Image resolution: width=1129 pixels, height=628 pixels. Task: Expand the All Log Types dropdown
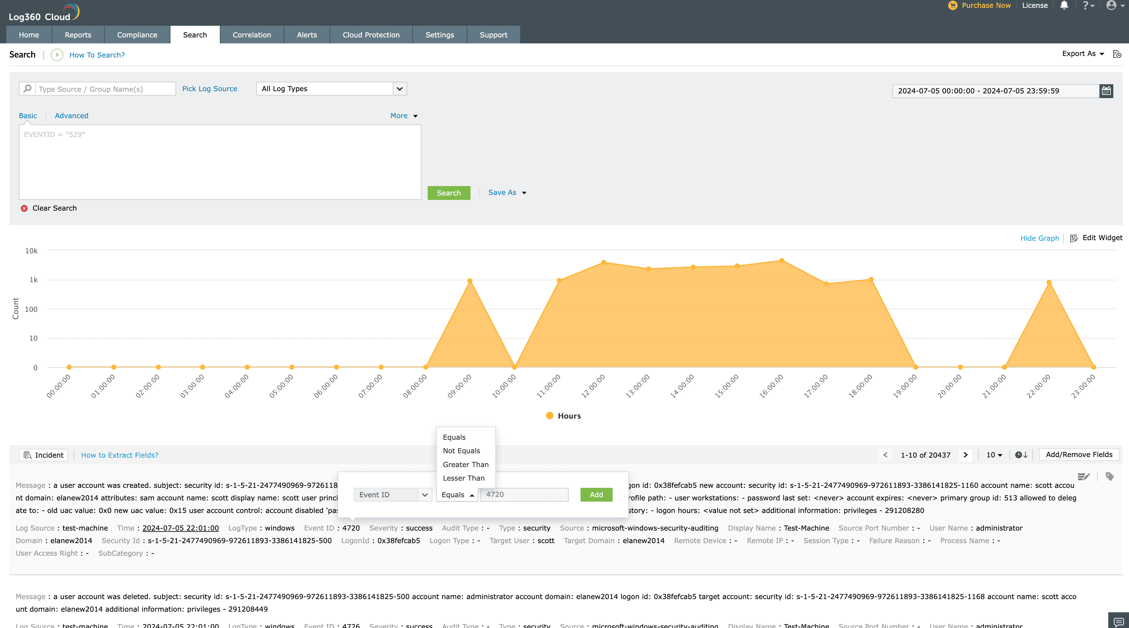point(399,89)
